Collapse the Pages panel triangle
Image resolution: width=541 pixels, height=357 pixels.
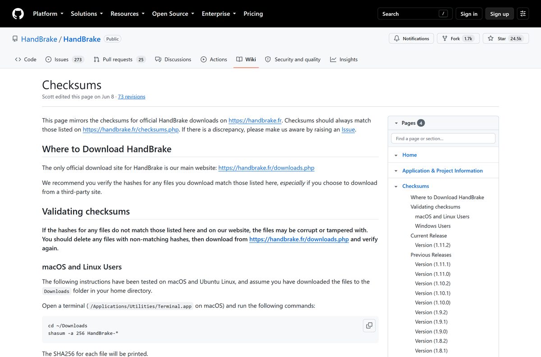coord(396,123)
